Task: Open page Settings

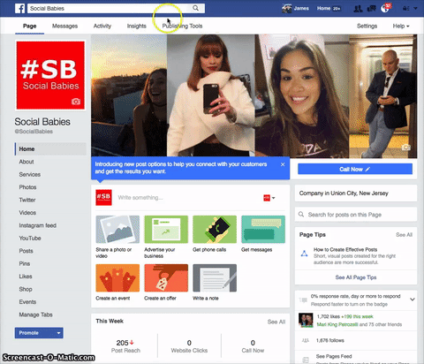Action: pyautogui.click(x=367, y=26)
